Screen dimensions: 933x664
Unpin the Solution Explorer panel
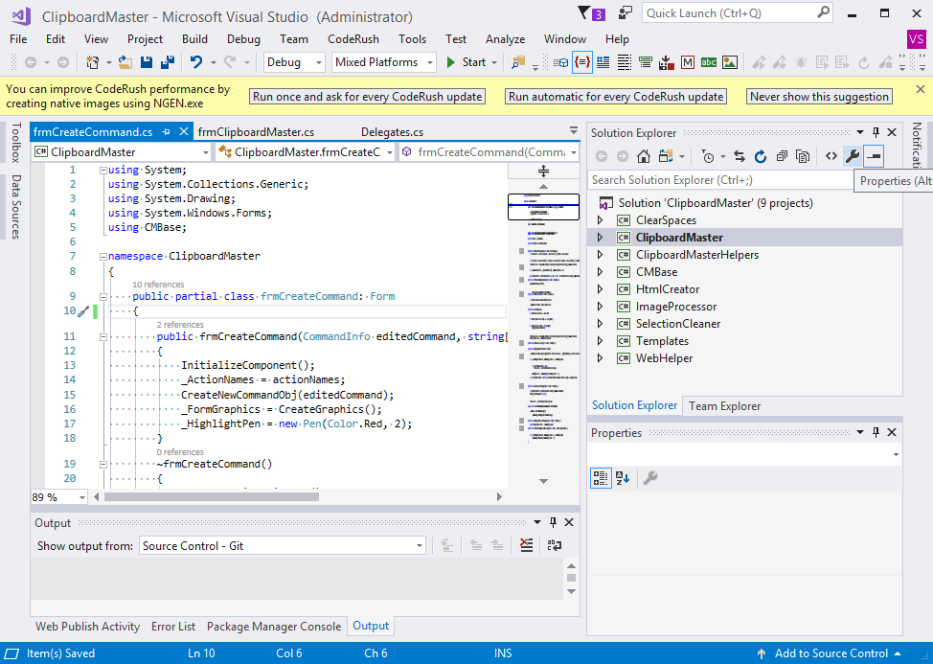click(x=876, y=132)
